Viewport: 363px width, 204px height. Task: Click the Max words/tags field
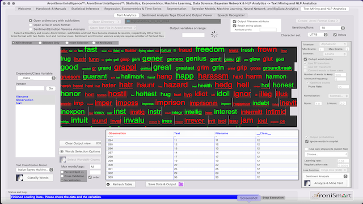pos(95,167)
